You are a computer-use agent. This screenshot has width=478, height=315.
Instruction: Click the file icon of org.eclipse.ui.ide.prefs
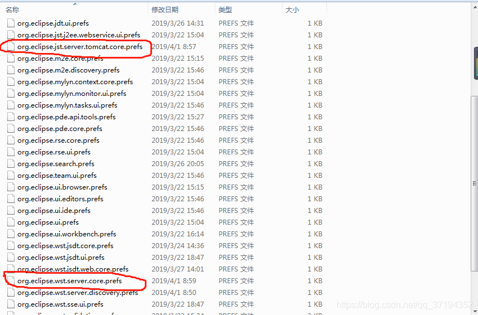(x=11, y=211)
